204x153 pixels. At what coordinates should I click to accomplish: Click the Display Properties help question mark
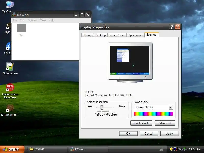[x=172, y=27]
